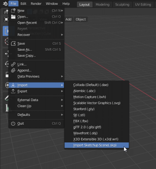Switch to the Modeling workspace tab
Screen dimensions: 156x169
point(103,4)
